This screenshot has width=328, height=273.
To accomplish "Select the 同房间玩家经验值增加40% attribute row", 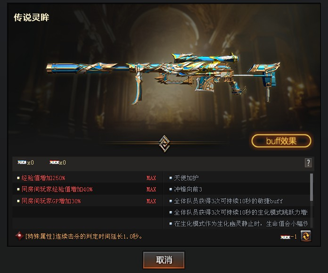I will click(88, 189).
